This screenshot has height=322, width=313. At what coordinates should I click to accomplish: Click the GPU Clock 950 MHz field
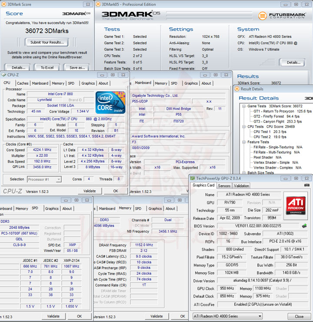227,289
